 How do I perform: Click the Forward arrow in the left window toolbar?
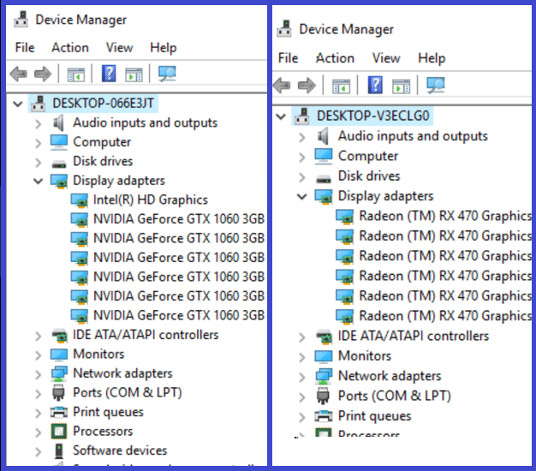42,74
